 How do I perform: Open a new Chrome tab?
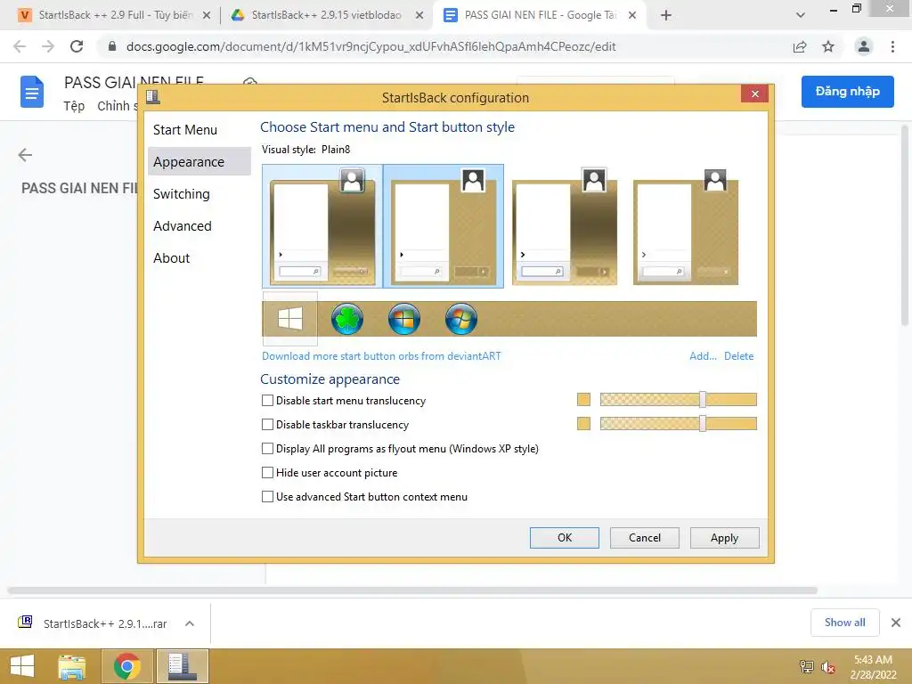666,15
